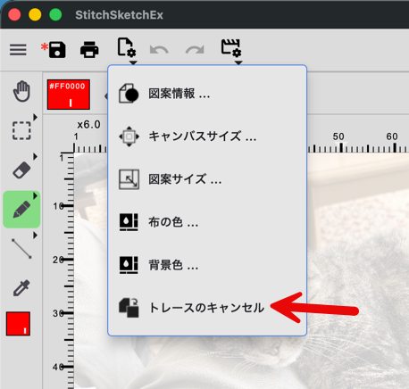Select the hand pan tool
Viewport: 409px width, 389px height.
[x=21, y=91]
